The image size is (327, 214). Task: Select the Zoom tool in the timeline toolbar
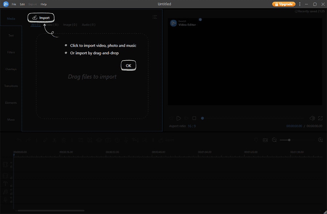pyautogui.click(x=90, y=140)
